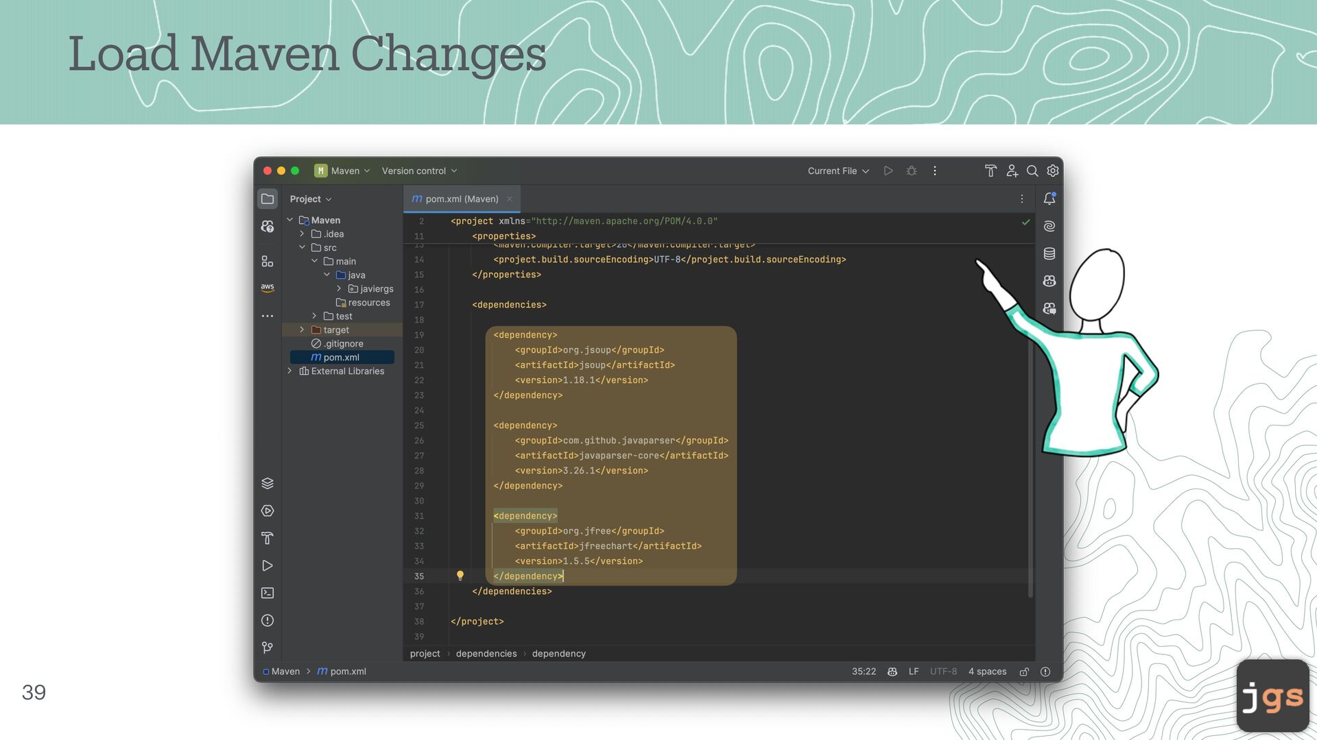Open problems indicator at status bar end
The height and width of the screenshot is (740, 1317).
coord(1045,671)
